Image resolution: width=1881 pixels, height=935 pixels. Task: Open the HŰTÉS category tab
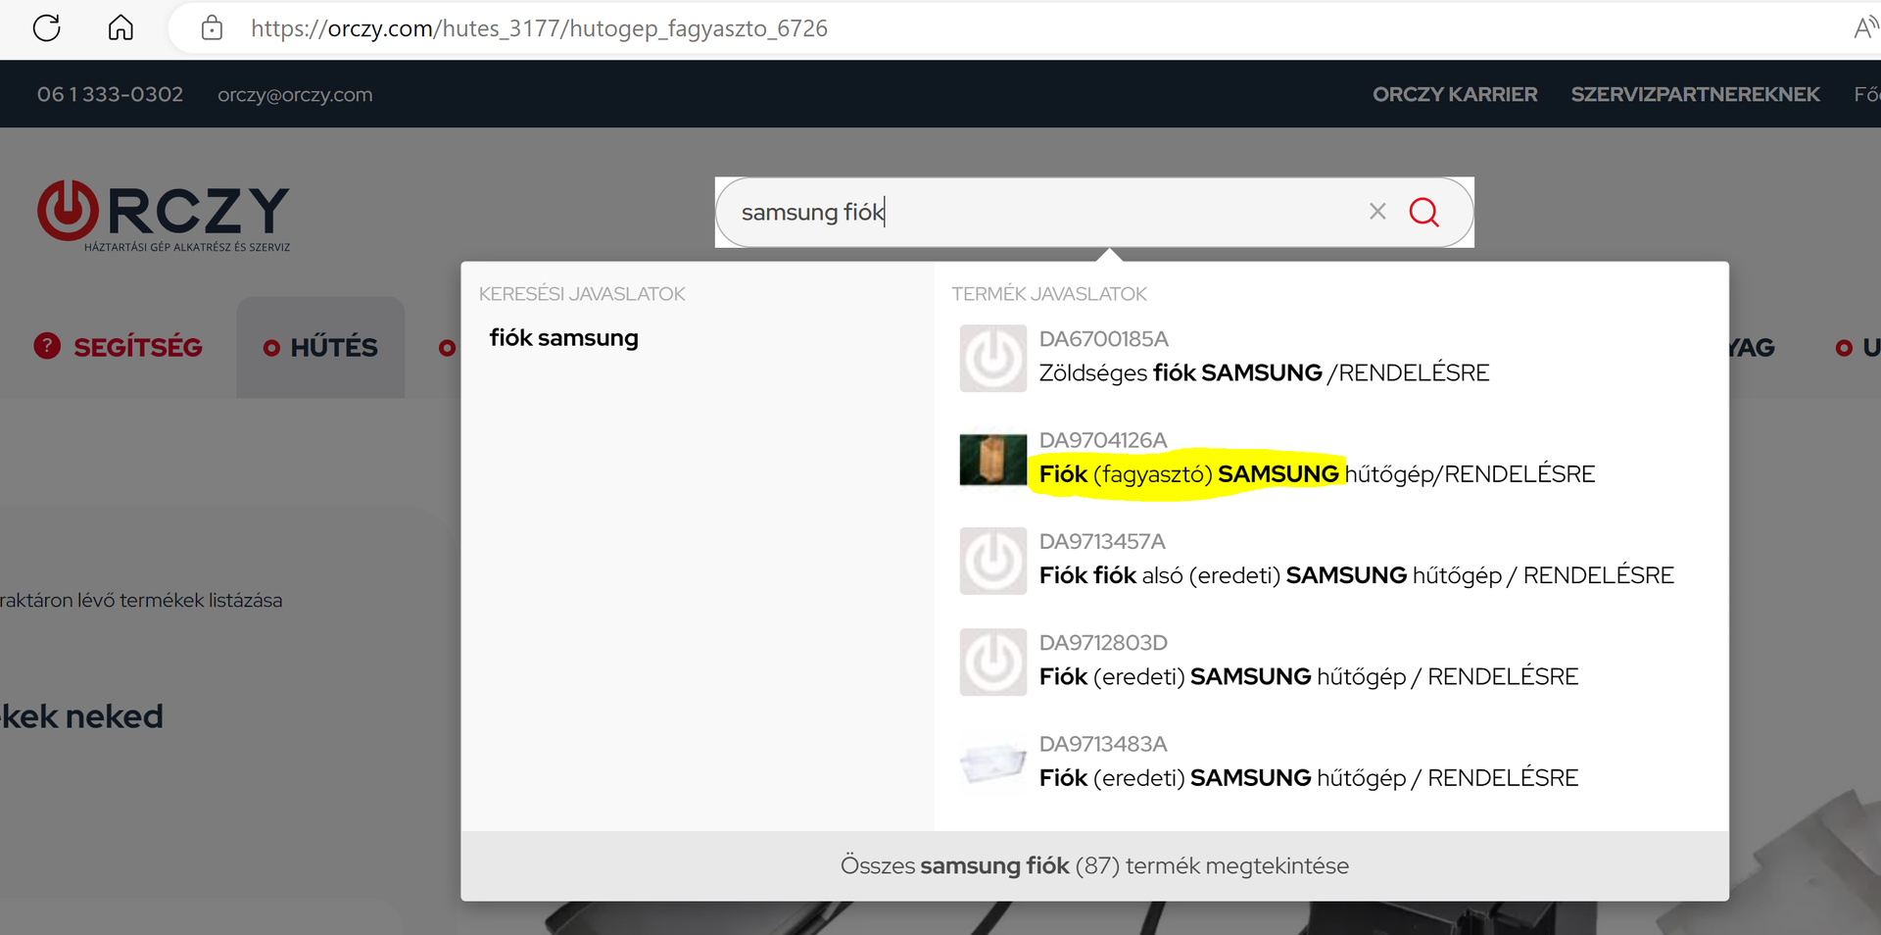coord(320,347)
